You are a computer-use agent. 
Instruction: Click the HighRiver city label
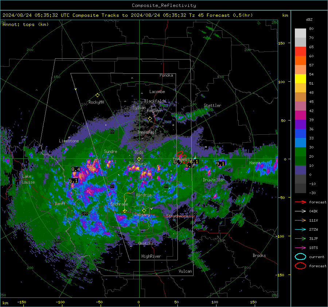click(151, 256)
